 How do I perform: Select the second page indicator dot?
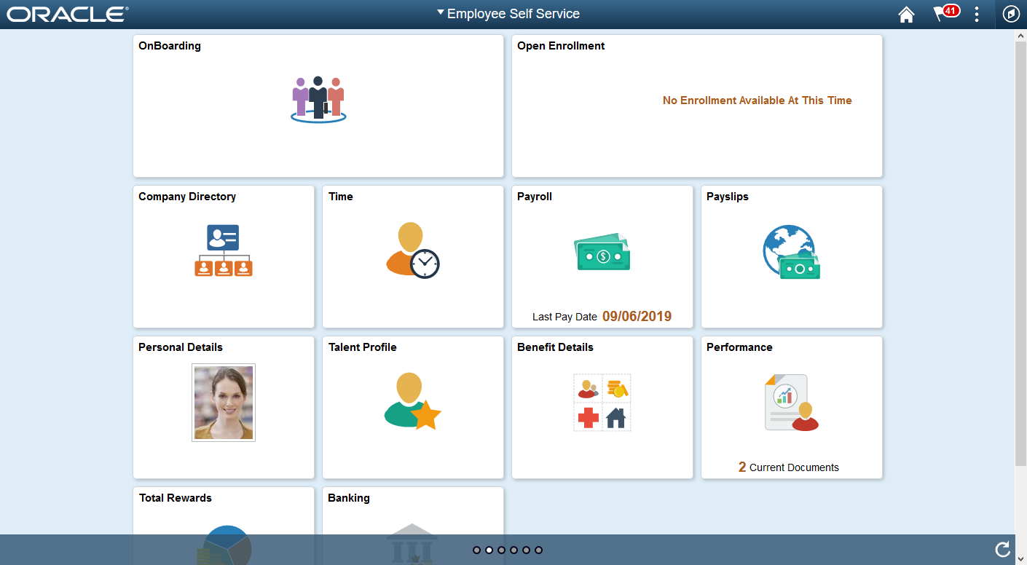(489, 550)
